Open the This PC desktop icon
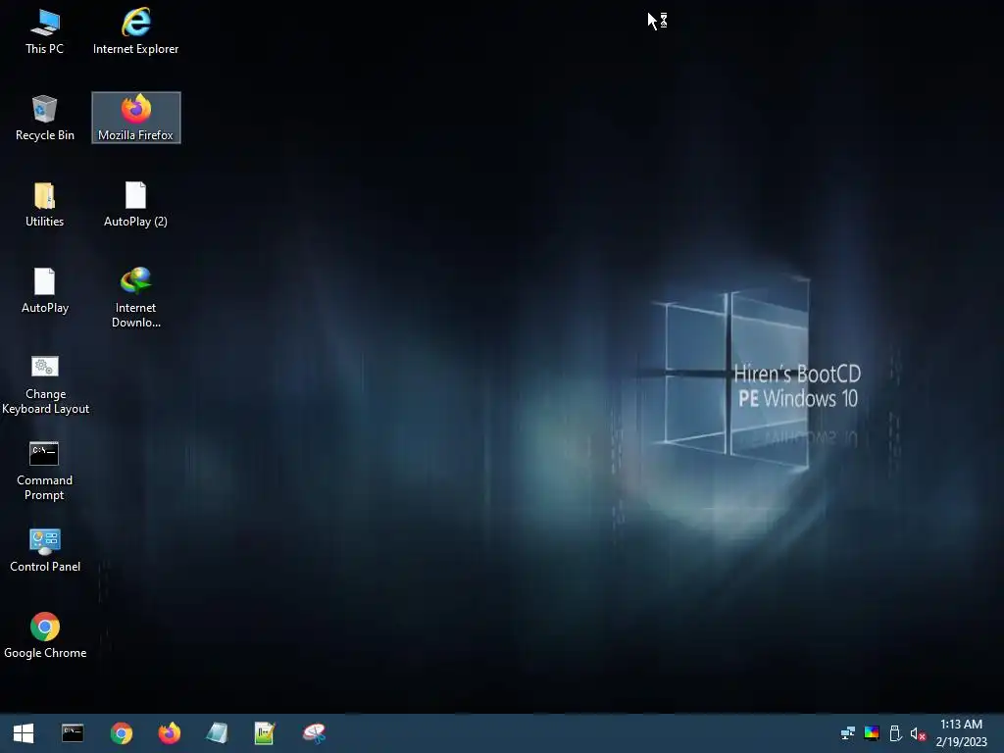Image resolution: width=1004 pixels, height=753 pixels. point(45,31)
